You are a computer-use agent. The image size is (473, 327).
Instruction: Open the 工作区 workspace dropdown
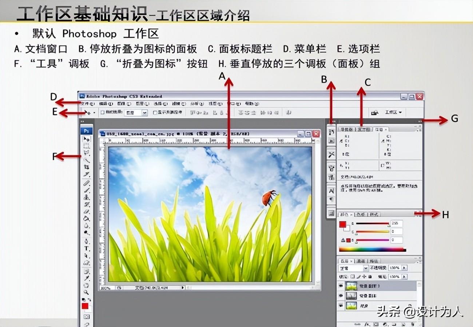(393, 113)
